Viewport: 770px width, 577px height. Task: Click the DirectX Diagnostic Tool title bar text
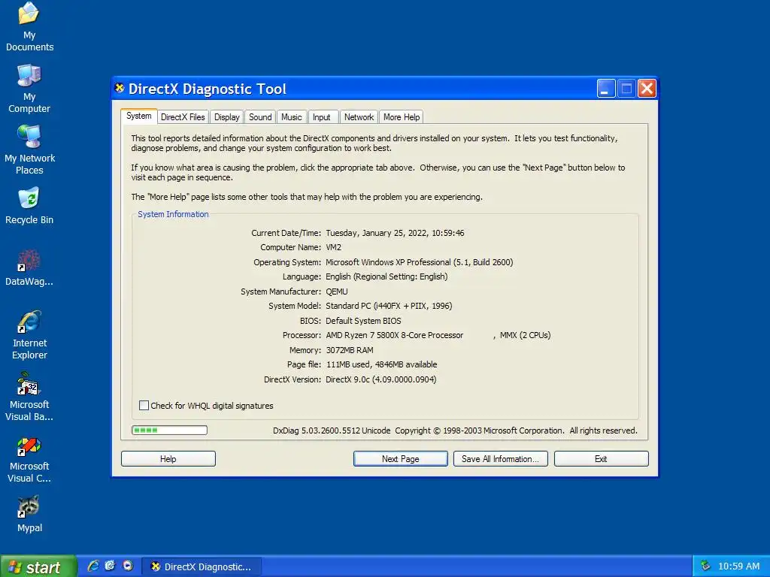tap(208, 89)
